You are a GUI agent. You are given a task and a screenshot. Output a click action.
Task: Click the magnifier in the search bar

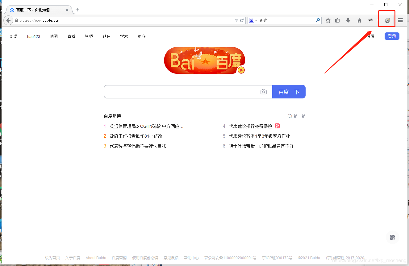(x=318, y=20)
